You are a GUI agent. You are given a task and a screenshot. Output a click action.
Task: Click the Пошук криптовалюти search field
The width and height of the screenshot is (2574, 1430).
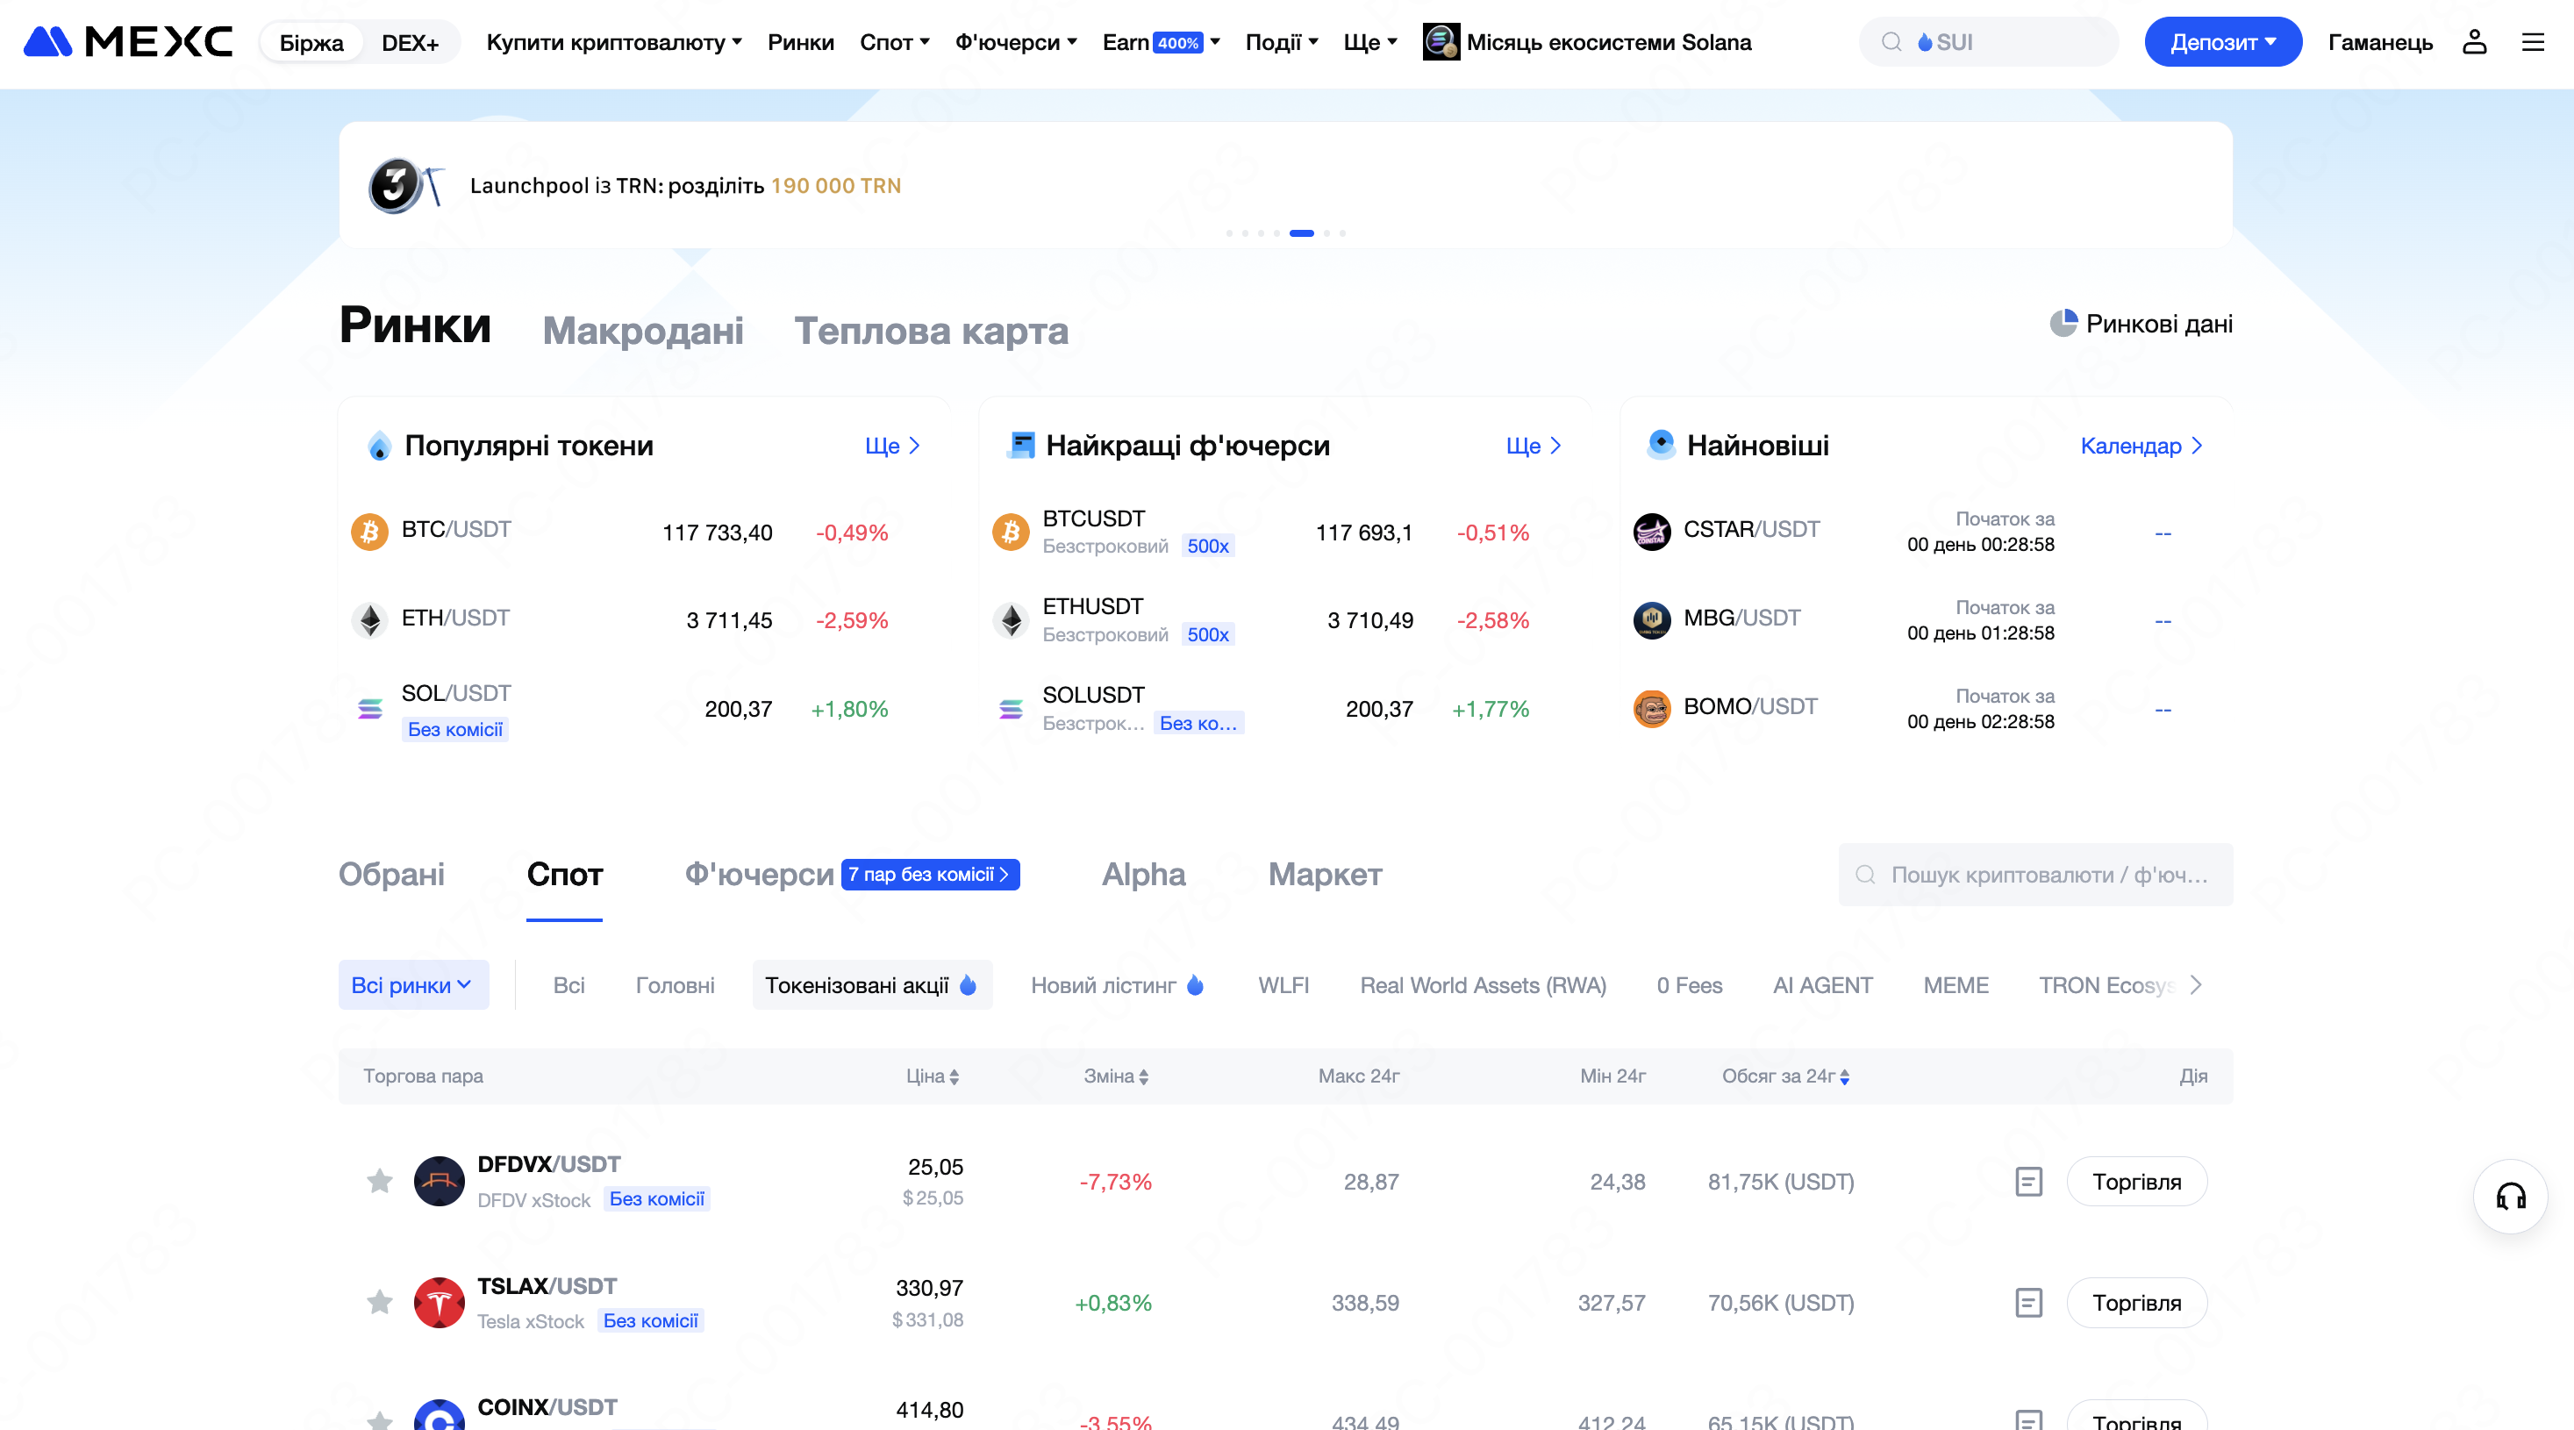pos(2035,875)
